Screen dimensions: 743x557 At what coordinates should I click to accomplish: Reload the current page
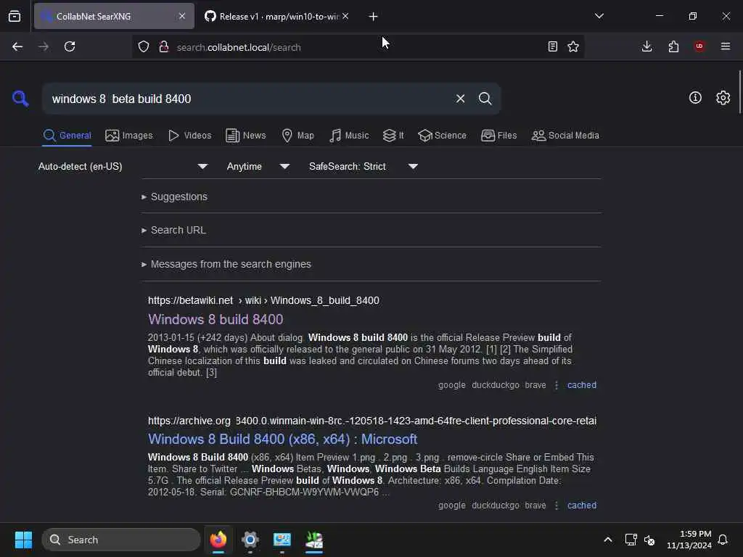70,46
